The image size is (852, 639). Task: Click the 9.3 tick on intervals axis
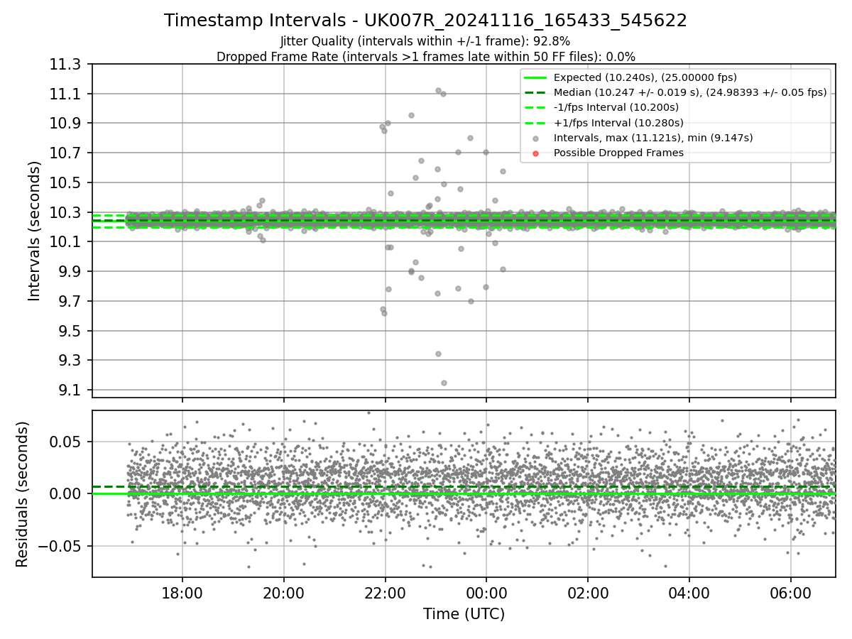pyautogui.click(x=71, y=361)
